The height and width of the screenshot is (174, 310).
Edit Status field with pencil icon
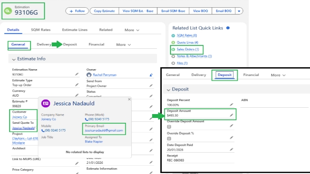coord(151,96)
